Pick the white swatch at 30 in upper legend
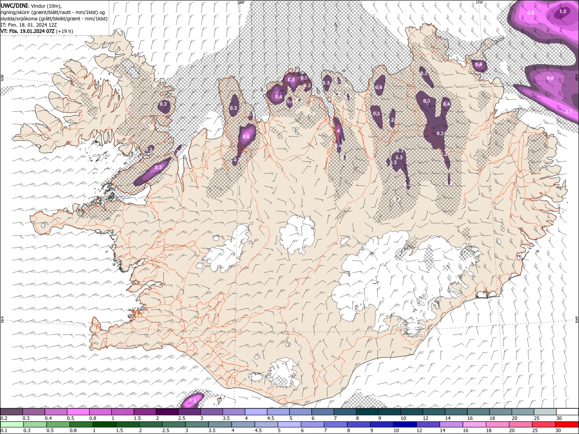This screenshot has height=434, width=579. point(567,411)
